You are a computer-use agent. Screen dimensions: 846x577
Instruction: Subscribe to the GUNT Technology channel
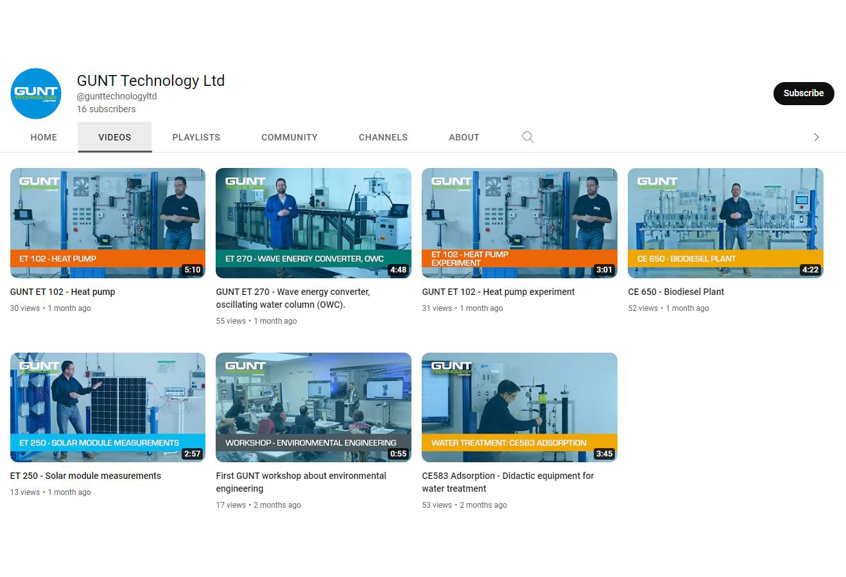point(804,93)
